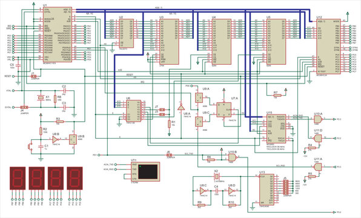361x218 pixels.
Task: Select the U3 memory chip
Action: pyautogui.click(x=169, y=41)
